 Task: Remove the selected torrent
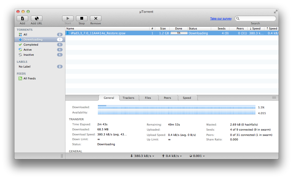[x=96, y=18]
